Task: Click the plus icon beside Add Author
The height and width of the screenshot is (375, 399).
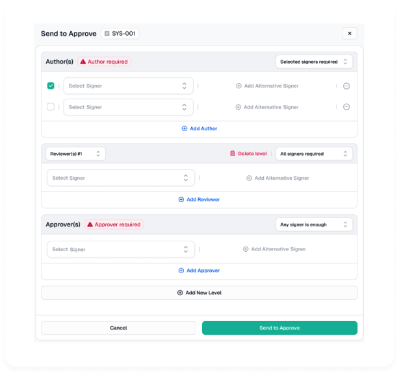Action: 185,128
